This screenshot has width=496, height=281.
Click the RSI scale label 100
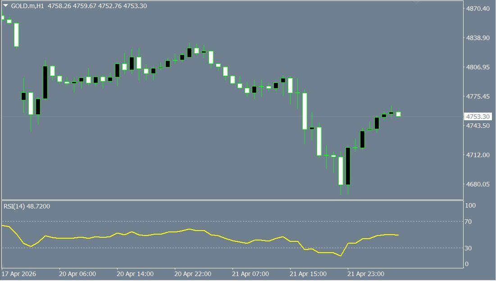470,205
